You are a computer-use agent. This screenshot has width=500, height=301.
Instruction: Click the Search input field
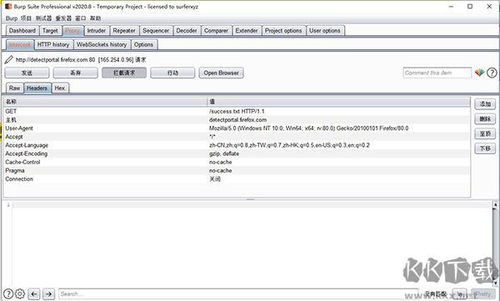238,294
